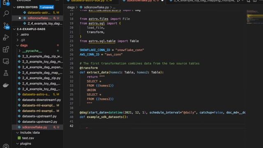Viewport: 263px width, 148px height.
Task: Open Run and Debug view
Action: click(x=6, y=37)
